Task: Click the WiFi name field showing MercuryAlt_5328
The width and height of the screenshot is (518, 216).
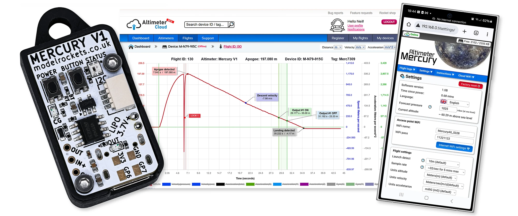Action: (x=455, y=133)
